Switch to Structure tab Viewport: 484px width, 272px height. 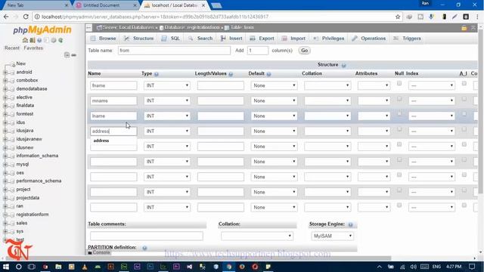coord(138,39)
